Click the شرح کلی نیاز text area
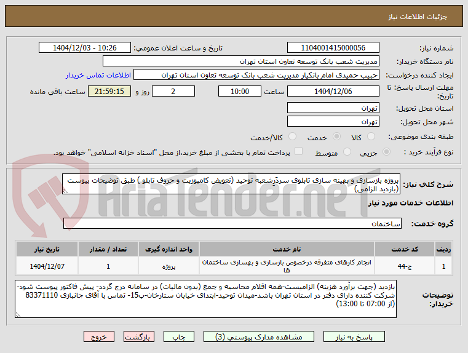 pyautogui.click(x=231, y=184)
